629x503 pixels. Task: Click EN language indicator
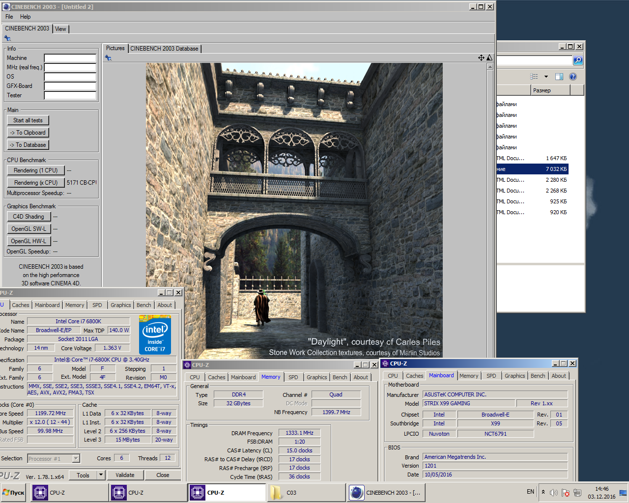(530, 492)
